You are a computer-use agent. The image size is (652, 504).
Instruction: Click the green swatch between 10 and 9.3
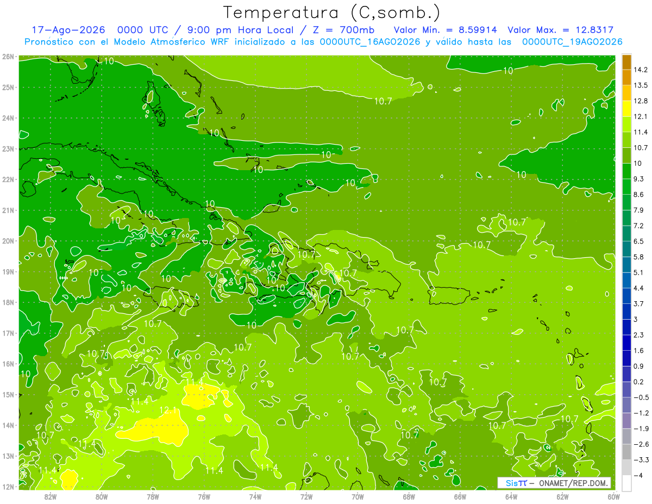(626, 171)
